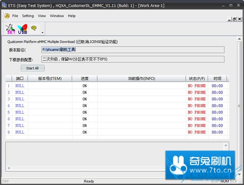Select NULL port in row 4
This screenshot has width=244, height=185.
click(20, 106)
